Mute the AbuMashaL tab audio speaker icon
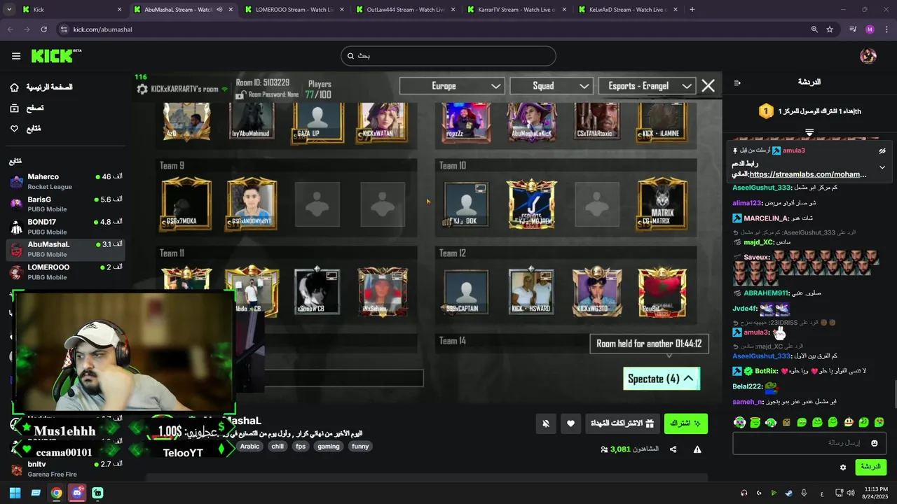This screenshot has width=897, height=504. pos(219,10)
